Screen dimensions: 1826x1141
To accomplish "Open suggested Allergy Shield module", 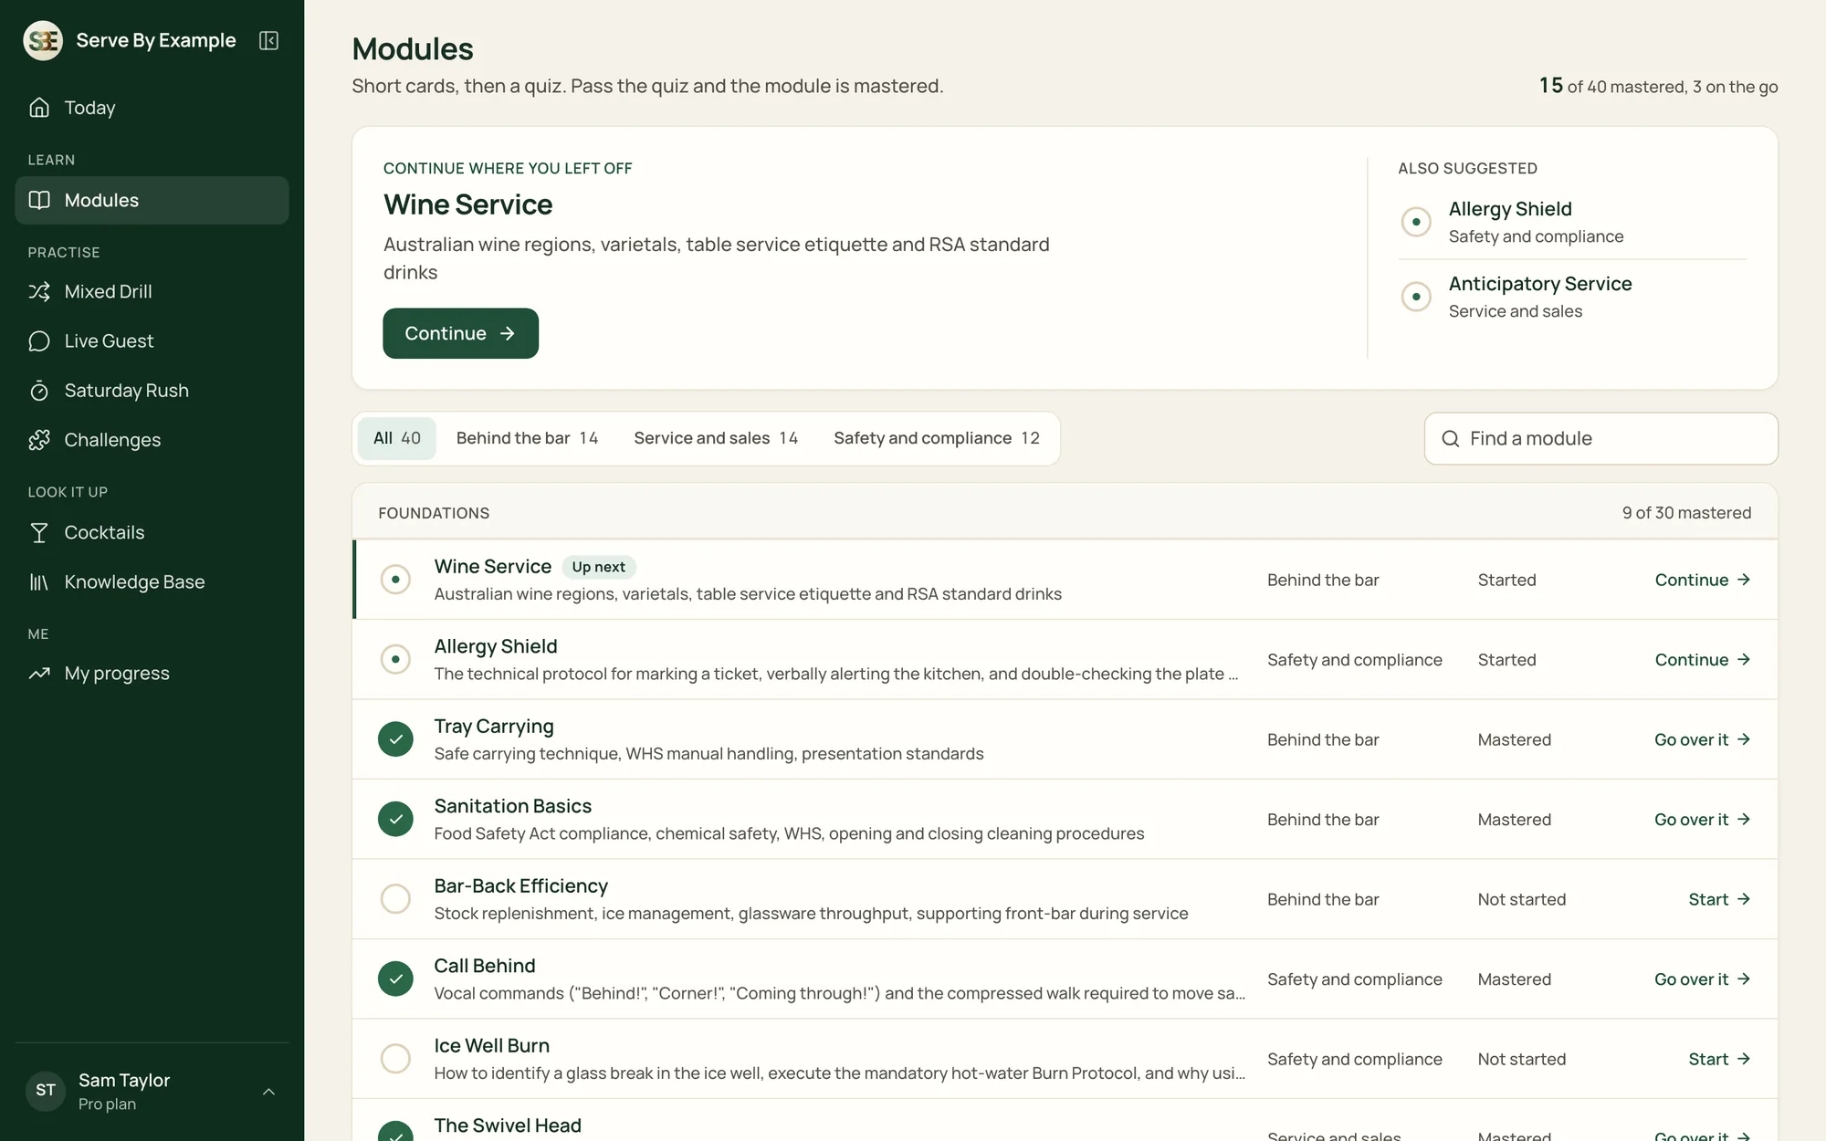I will pos(1572,222).
